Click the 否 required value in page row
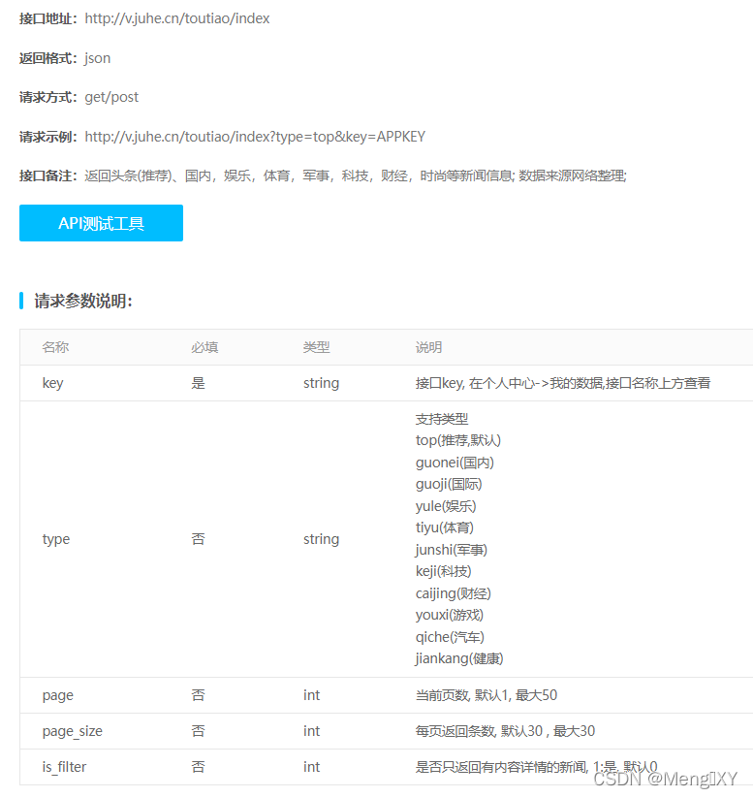 click(x=198, y=695)
